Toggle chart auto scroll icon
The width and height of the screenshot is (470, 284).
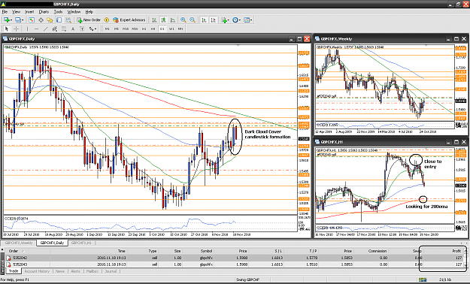[204, 20]
